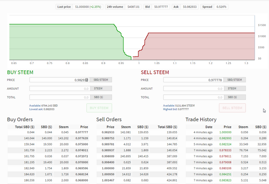Select buy order priced 0.970000
269x184 pixels.
click(x=48, y=162)
